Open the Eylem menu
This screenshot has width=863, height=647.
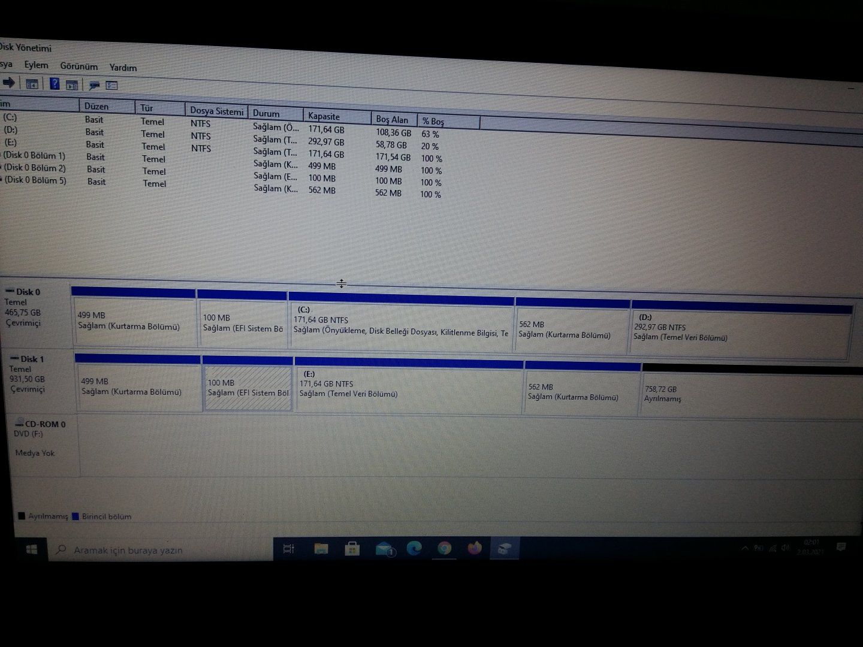[36, 65]
